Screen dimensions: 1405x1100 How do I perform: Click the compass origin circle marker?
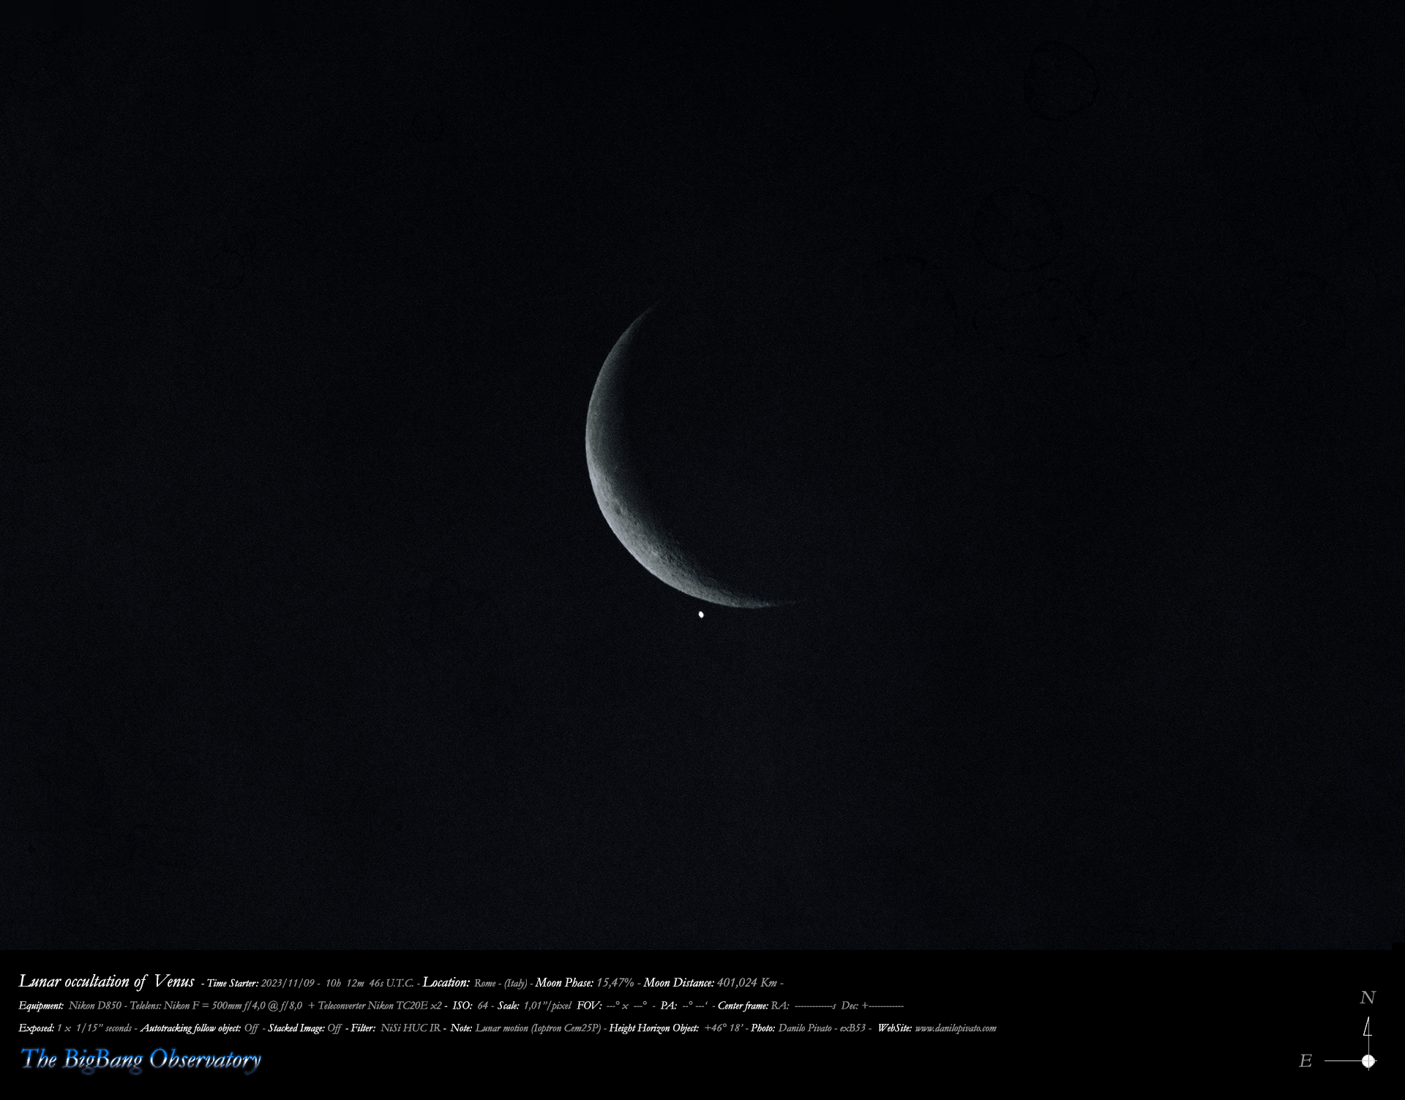[1368, 1060]
